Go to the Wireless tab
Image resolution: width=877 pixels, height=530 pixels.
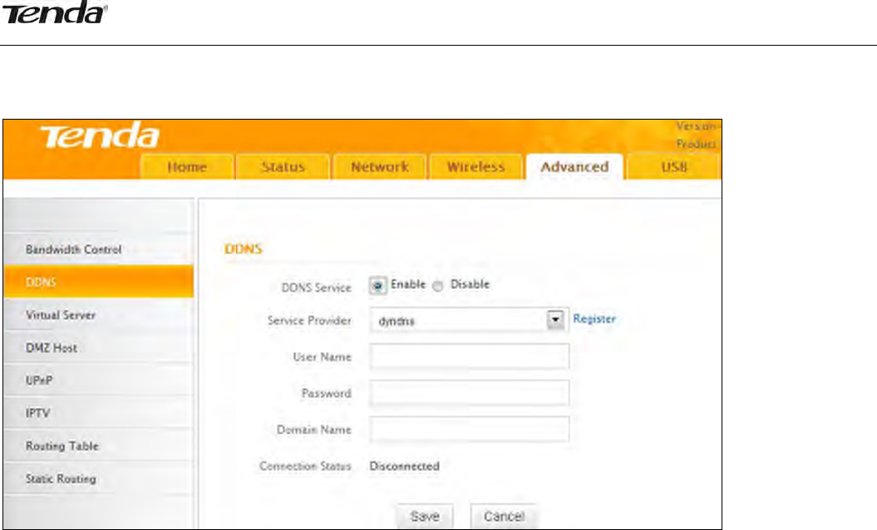476,167
